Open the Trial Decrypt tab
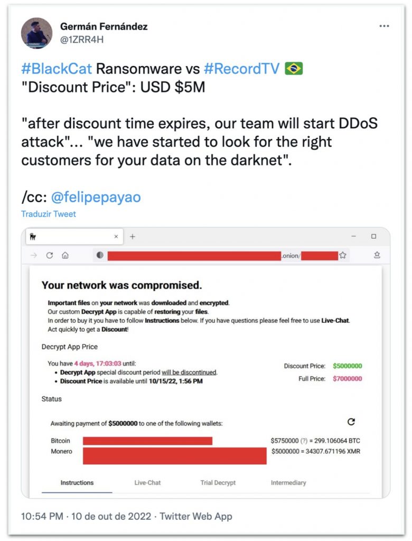Image resolution: width=412 pixels, height=541 pixels. click(x=218, y=482)
